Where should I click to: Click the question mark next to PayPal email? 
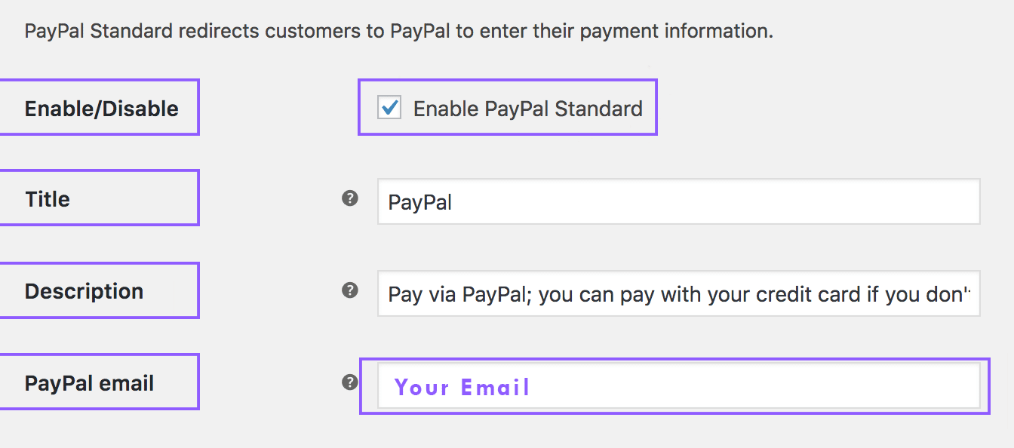coord(349,382)
